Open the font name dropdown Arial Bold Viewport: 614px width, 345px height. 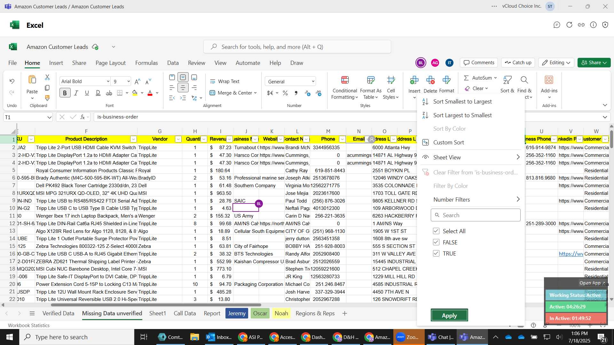pos(108,81)
